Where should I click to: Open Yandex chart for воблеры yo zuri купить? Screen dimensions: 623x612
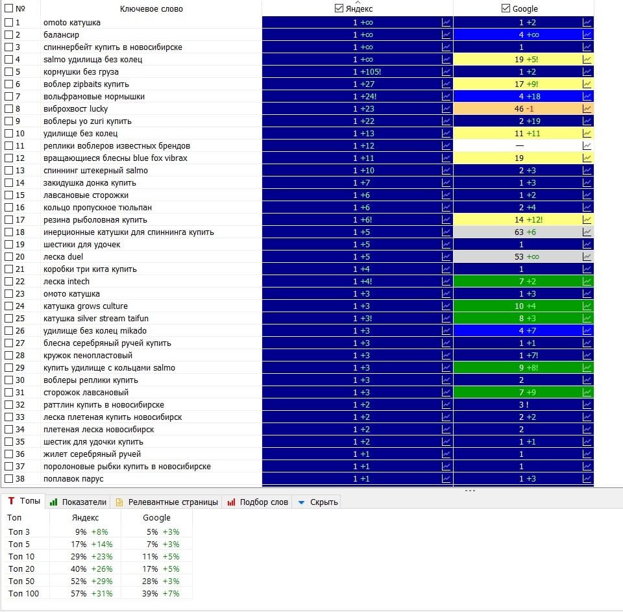click(446, 121)
